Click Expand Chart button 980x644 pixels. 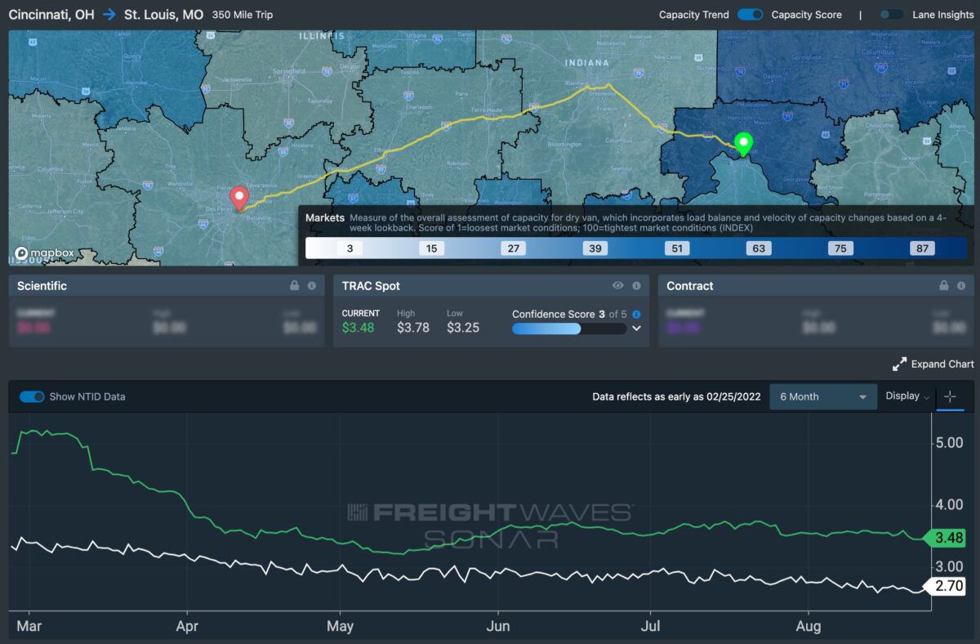click(933, 364)
